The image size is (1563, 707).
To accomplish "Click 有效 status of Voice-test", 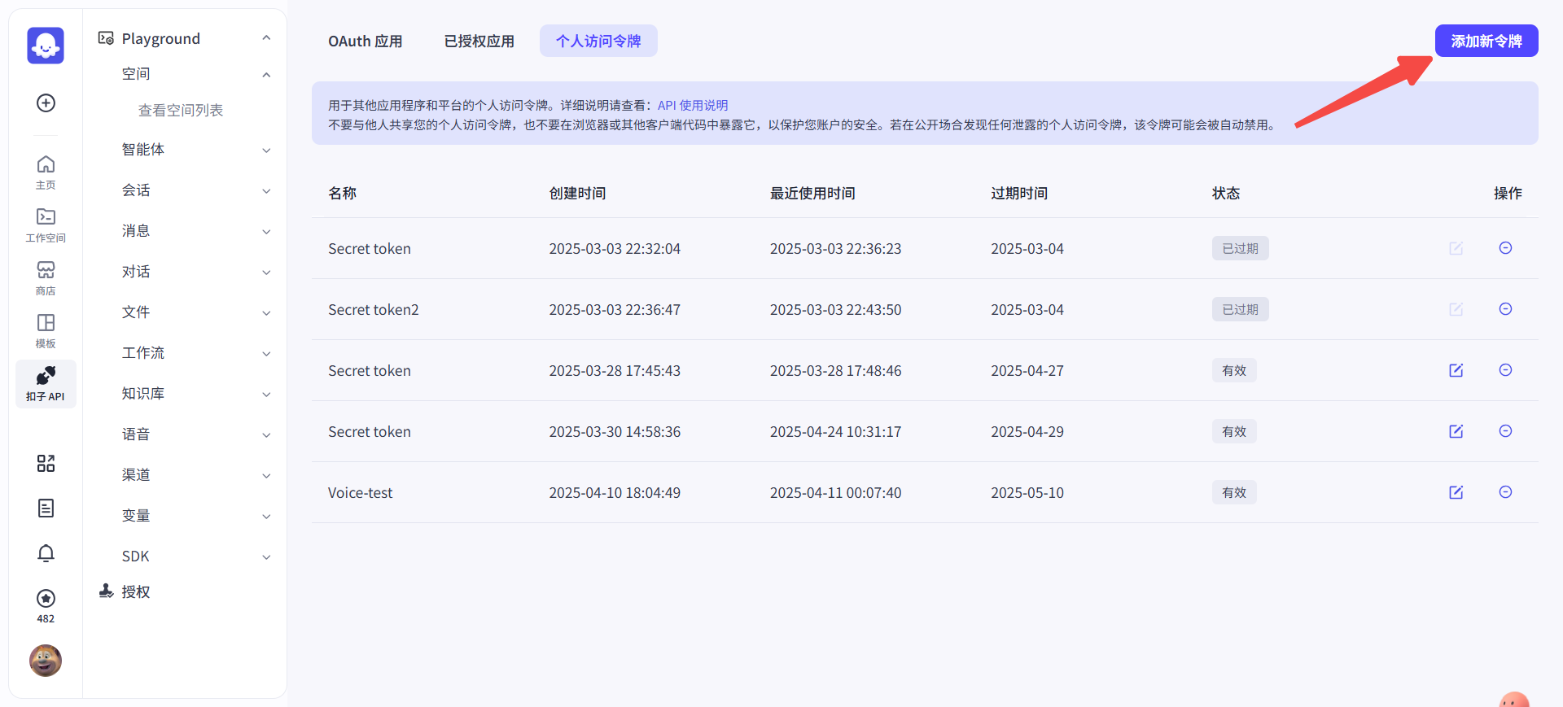I will 1234,492.
